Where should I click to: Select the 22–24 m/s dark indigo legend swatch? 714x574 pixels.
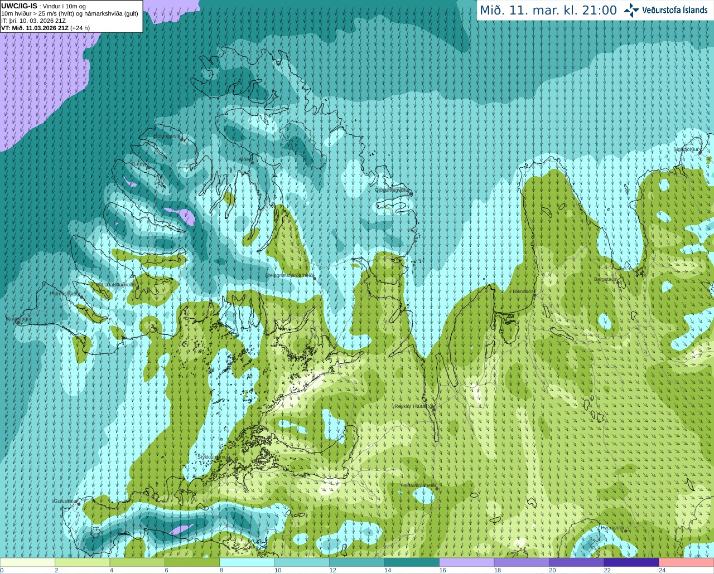(632, 562)
